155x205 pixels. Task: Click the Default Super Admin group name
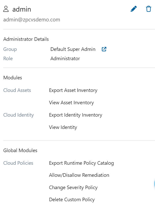tap(73, 49)
